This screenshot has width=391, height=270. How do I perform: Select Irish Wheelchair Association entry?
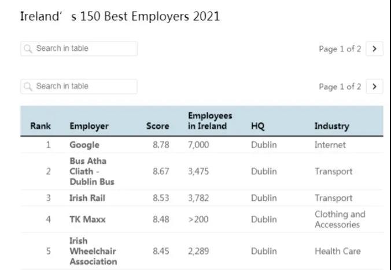coord(93,251)
